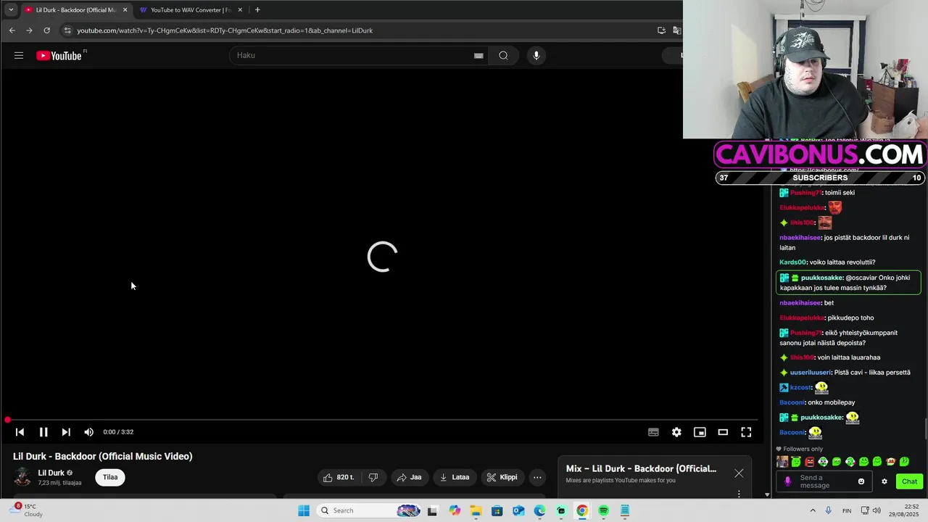Open the on-screen keyboard in search box
This screenshot has height=522, width=928.
(478, 55)
